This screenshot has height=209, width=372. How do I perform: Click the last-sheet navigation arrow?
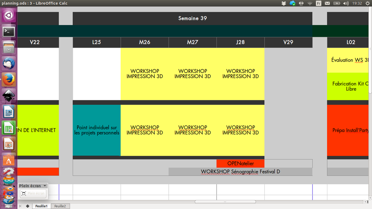coord(21,206)
